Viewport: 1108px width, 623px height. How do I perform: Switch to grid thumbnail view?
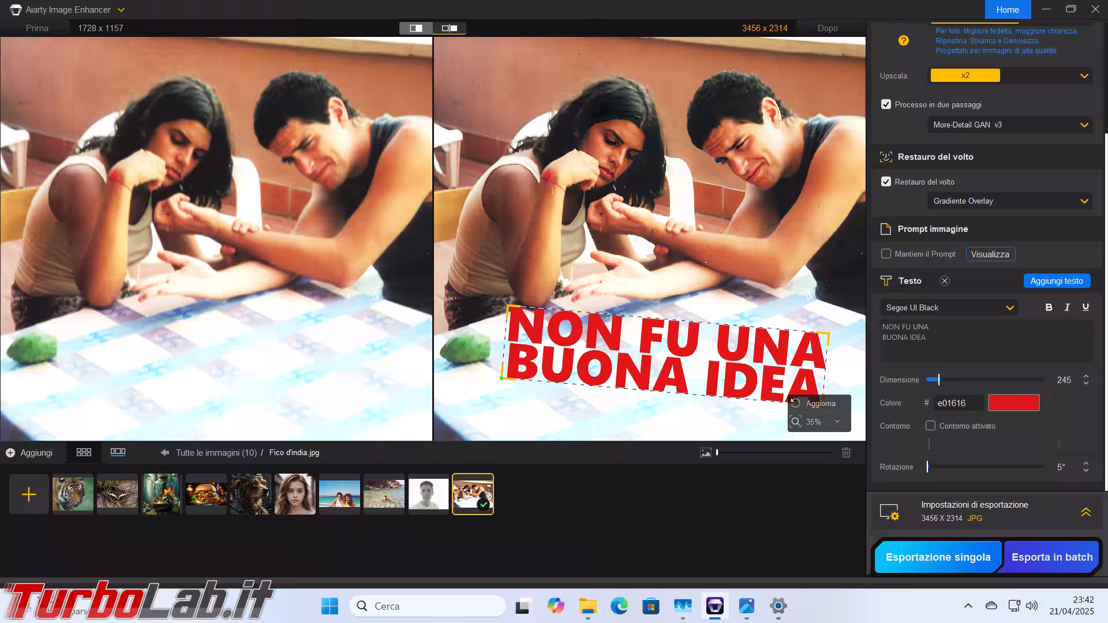coord(84,452)
